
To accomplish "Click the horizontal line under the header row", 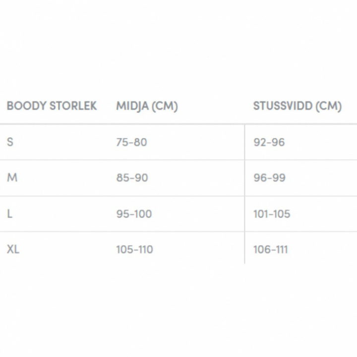I will [x=178, y=124].
